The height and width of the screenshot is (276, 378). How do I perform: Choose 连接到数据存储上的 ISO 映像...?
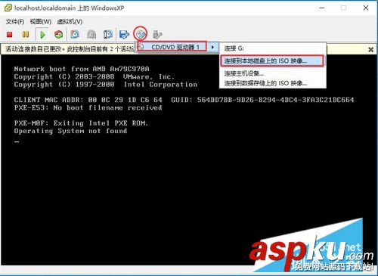pyautogui.click(x=273, y=83)
